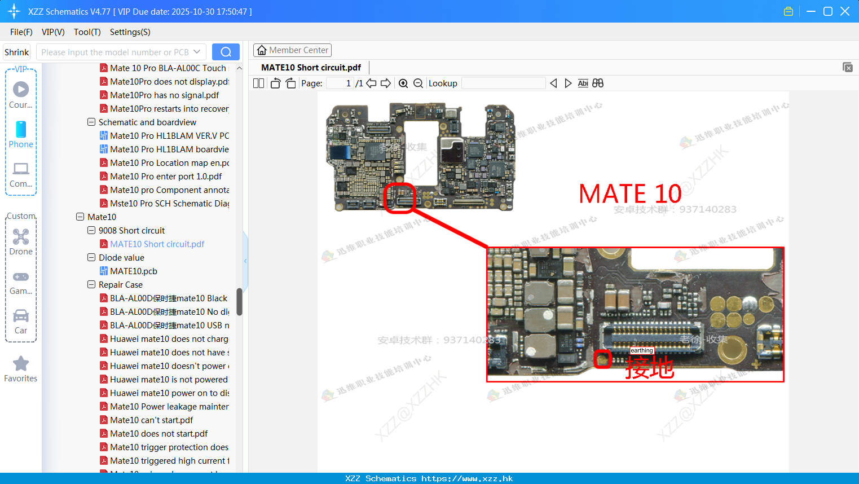Click the binoculars search icon
This screenshot has width=859, height=484.
coord(598,83)
